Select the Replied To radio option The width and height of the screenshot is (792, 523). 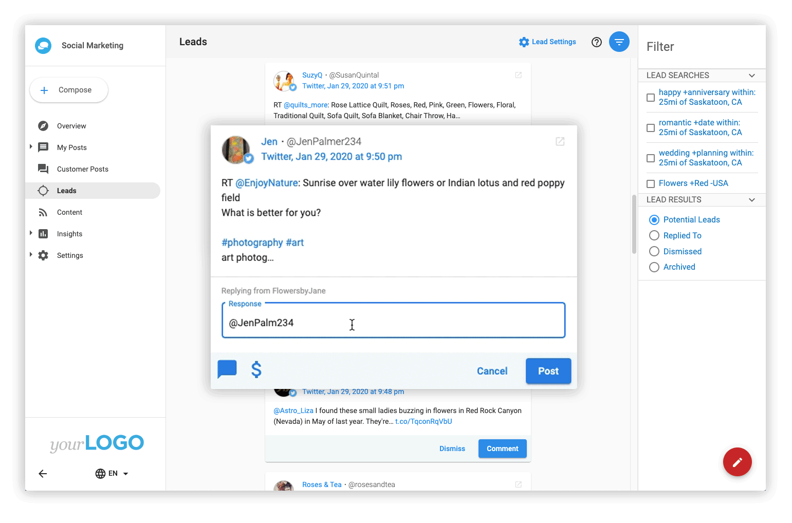(654, 235)
